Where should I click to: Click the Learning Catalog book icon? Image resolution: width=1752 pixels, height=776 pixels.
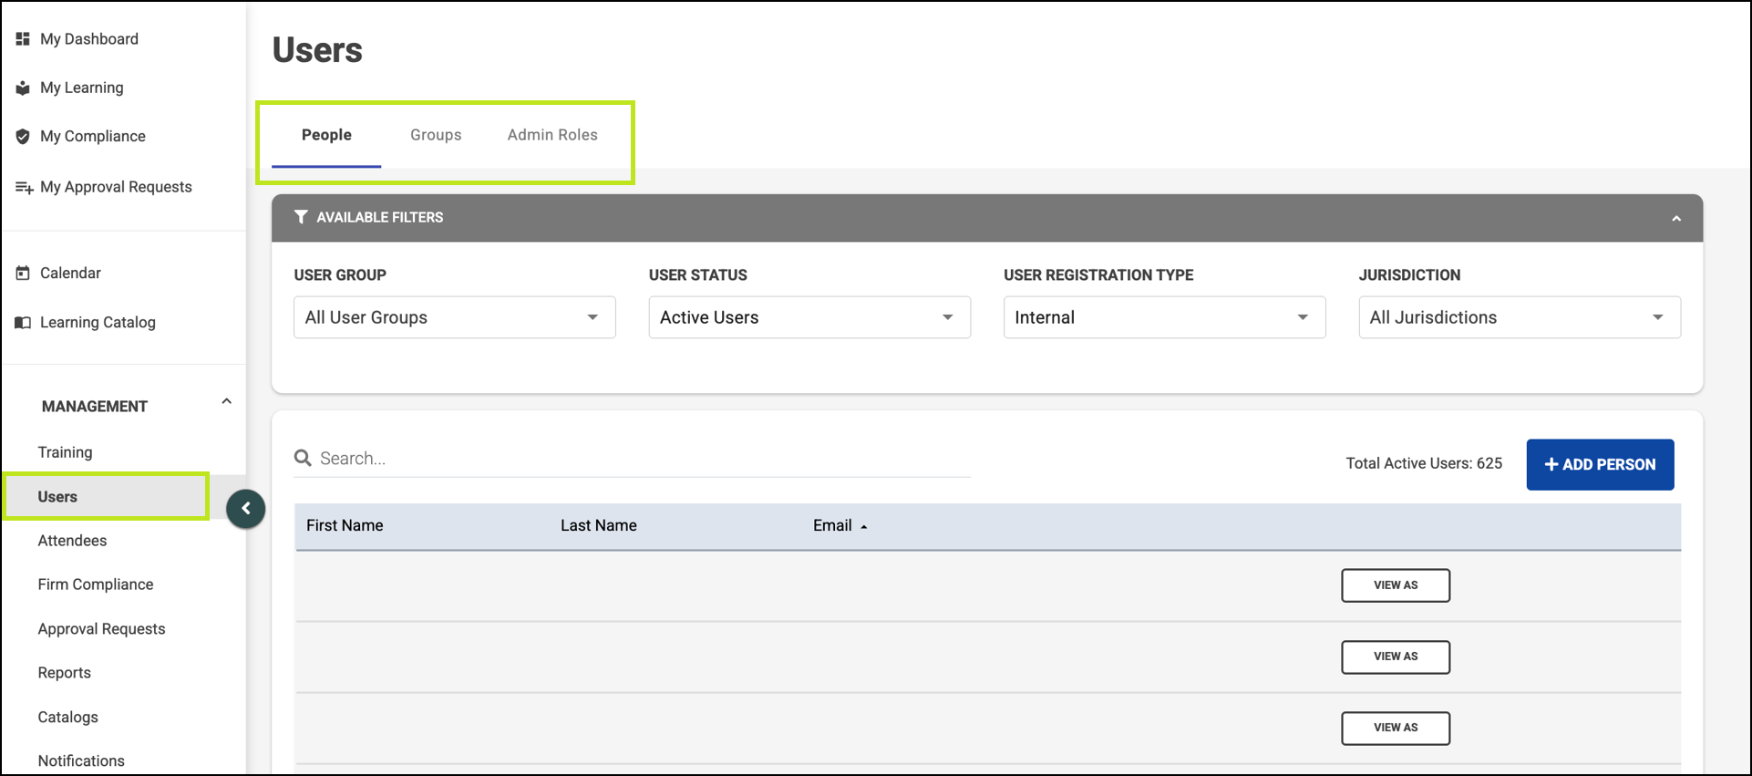pos(23,322)
